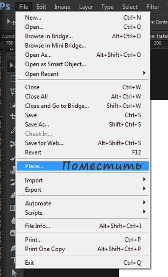Select the Blur droplet tool
Screen dimensions: 168x277
point(13,220)
